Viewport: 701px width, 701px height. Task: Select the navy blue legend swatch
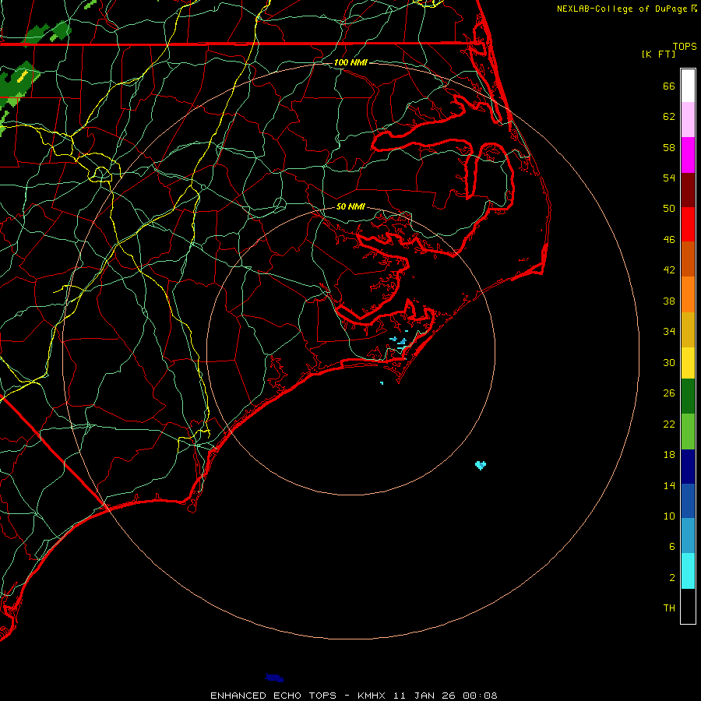click(688, 466)
